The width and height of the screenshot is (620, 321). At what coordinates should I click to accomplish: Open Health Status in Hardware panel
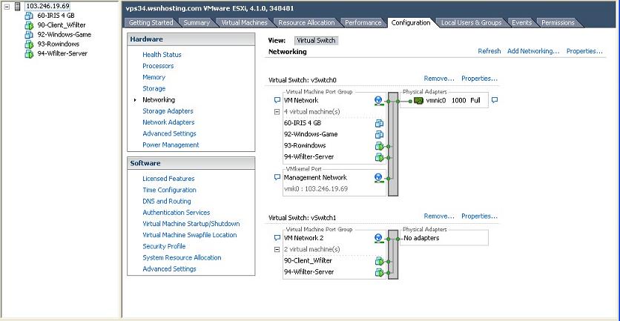click(162, 55)
